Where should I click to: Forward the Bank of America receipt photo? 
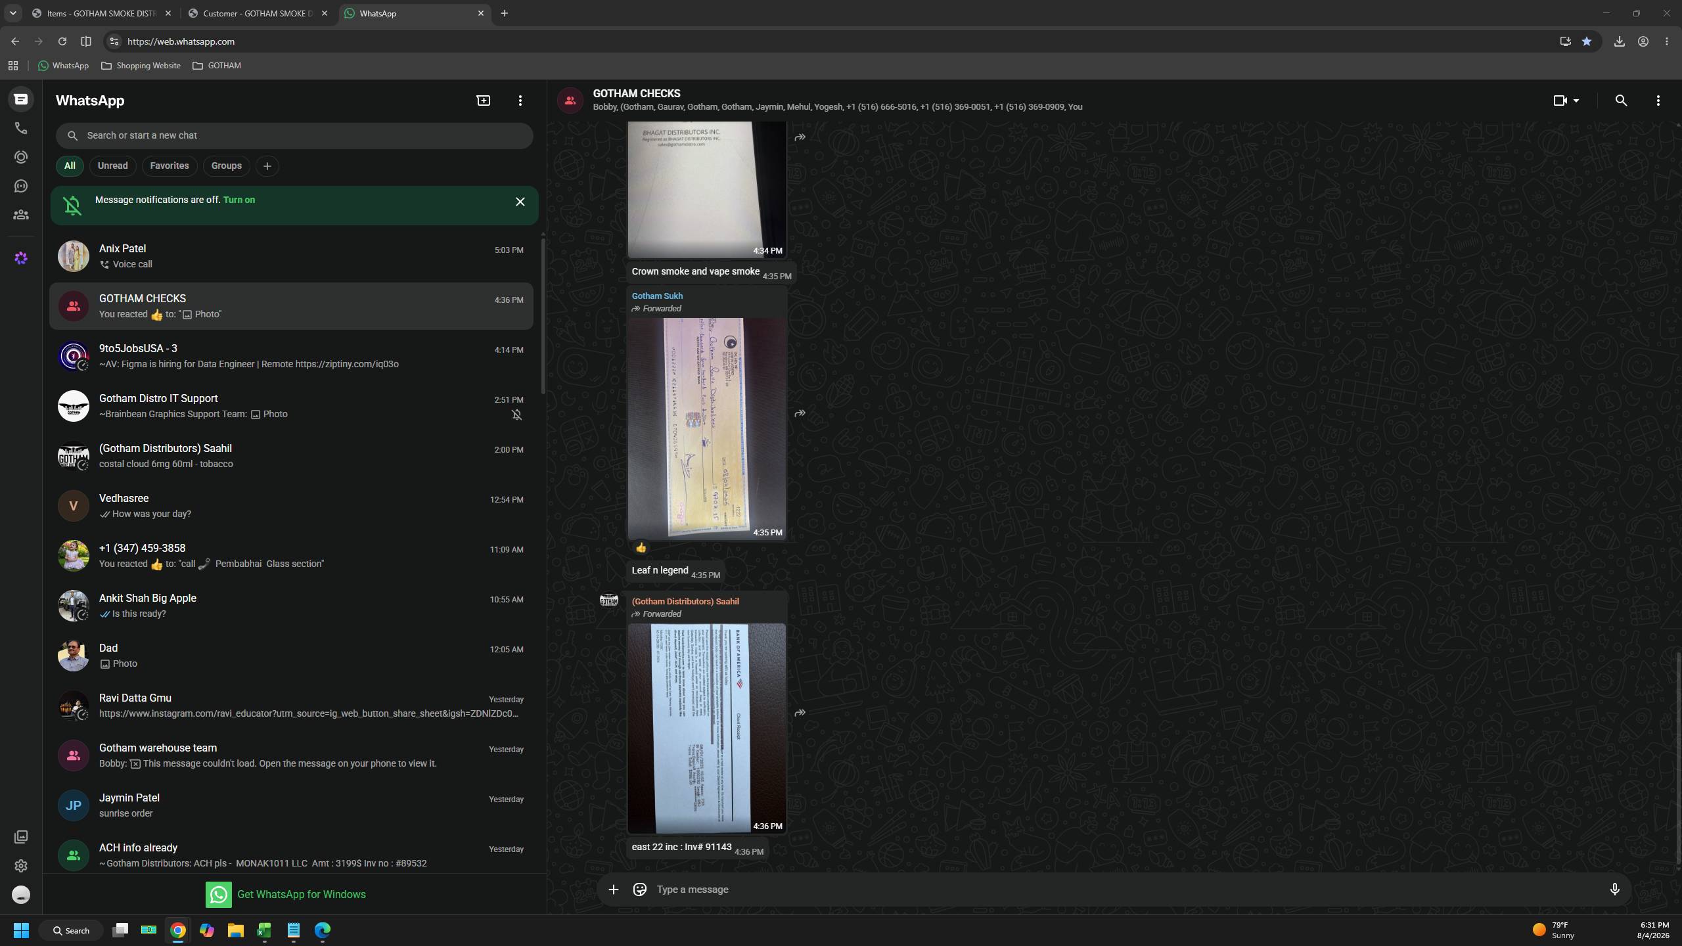[x=800, y=713]
